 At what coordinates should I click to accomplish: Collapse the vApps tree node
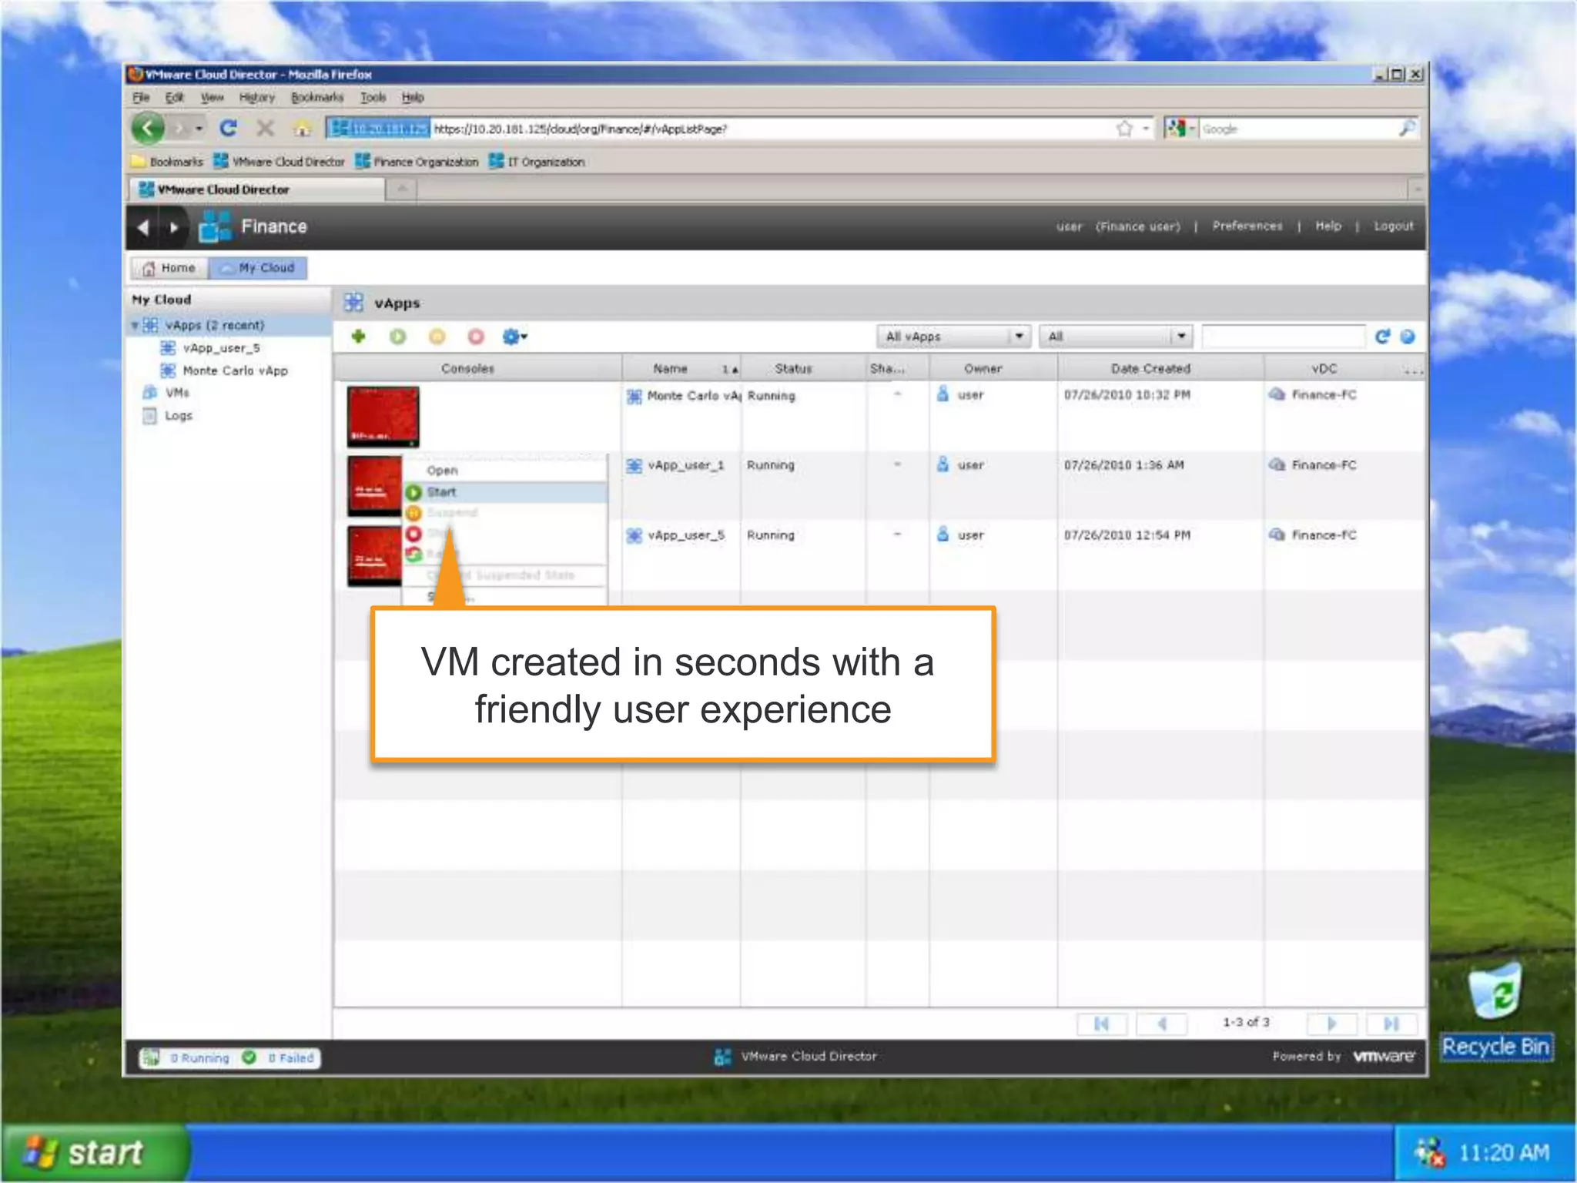(135, 326)
